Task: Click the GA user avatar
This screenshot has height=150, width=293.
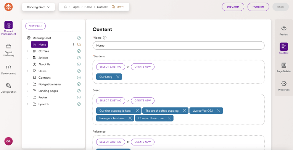Action: coord(8,141)
